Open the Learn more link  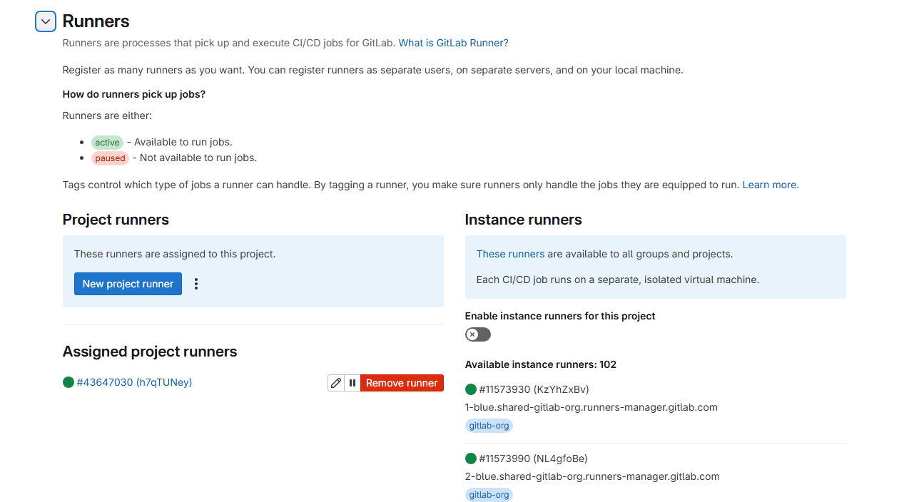pyautogui.click(x=769, y=185)
